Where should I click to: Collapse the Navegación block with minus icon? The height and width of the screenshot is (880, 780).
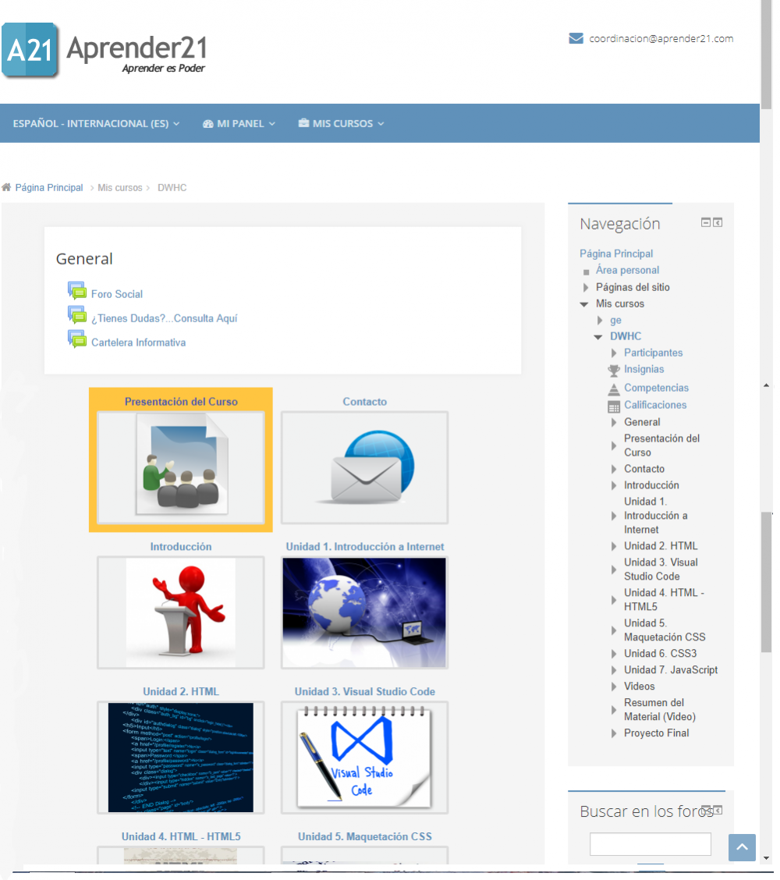click(705, 222)
